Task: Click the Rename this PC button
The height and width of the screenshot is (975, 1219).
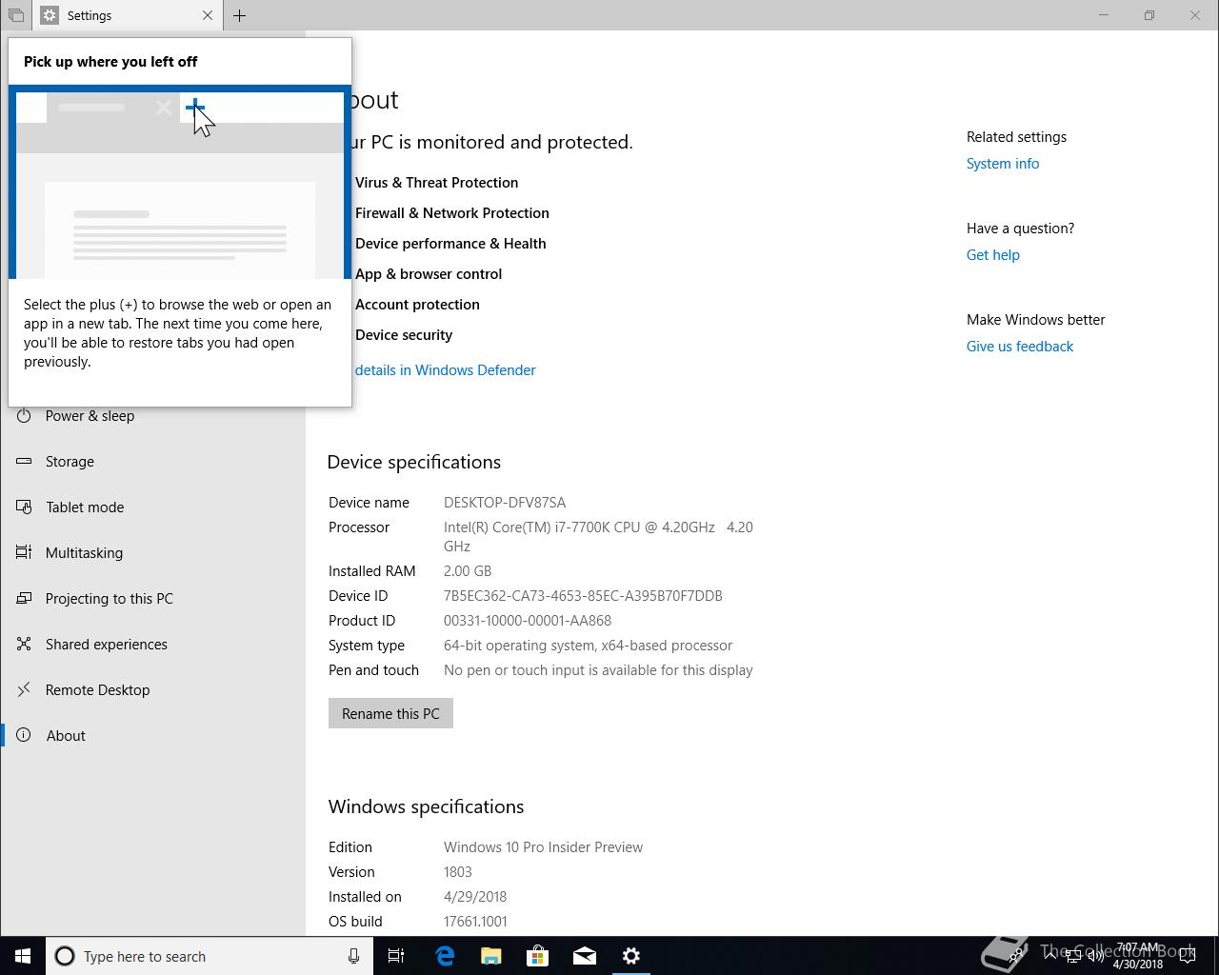Action: [x=390, y=713]
